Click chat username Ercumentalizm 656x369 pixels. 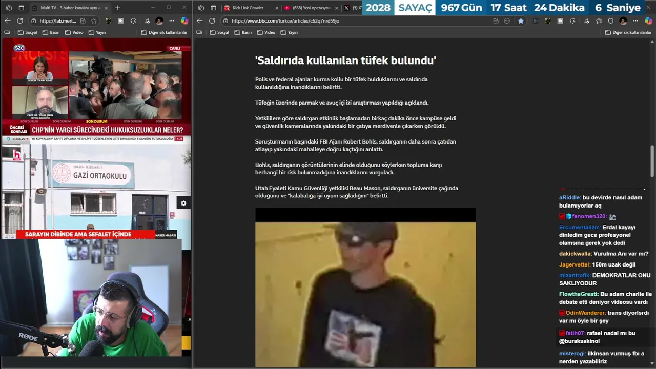tap(580, 227)
